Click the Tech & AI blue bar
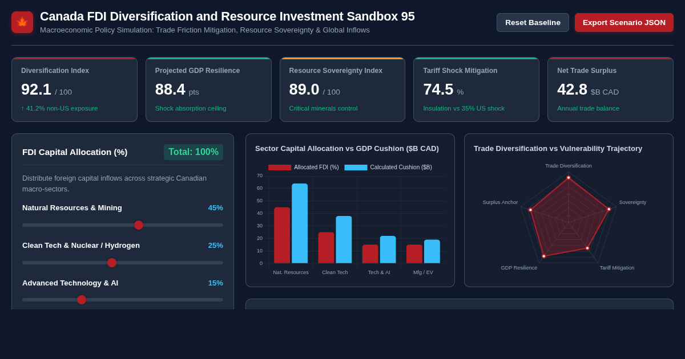Screen dimensions: 685x359 point(388,250)
